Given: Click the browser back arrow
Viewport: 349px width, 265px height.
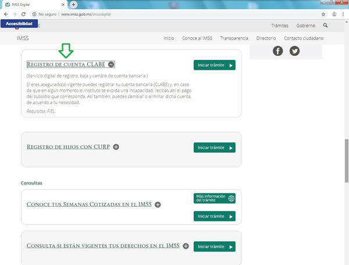Looking at the screenshot, I should tap(6, 13).
